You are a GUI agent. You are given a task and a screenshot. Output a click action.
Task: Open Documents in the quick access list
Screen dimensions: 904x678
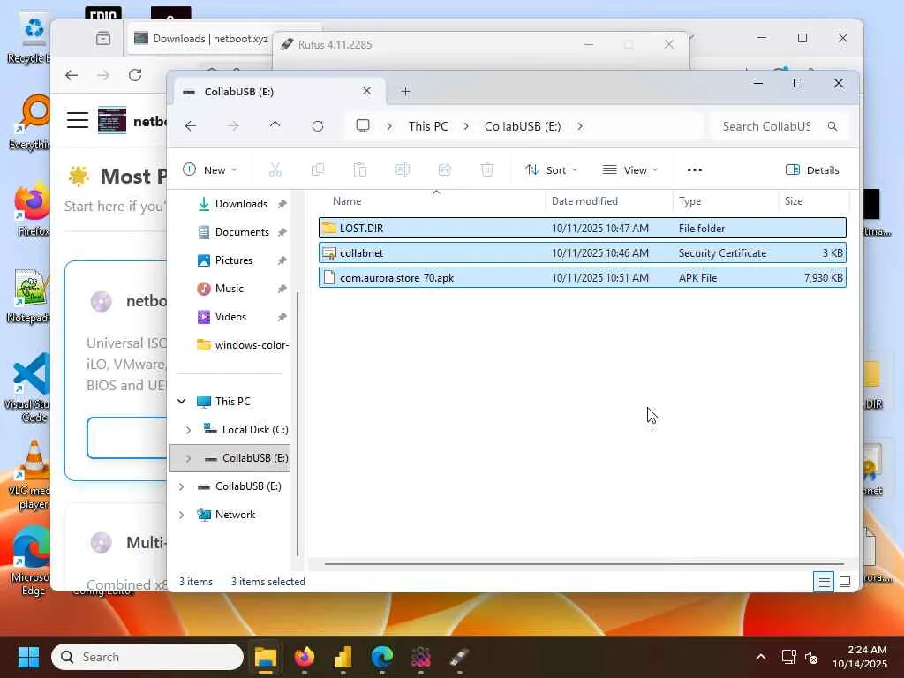[x=242, y=232]
